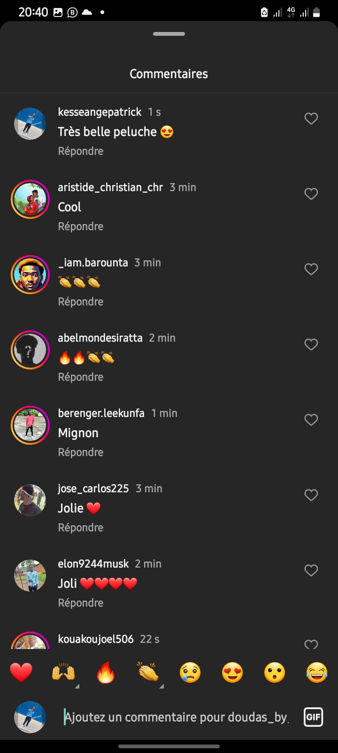Image resolution: width=338 pixels, height=753 pixels.
Task: Insert the fire emoji reaction
Action: 106,673
